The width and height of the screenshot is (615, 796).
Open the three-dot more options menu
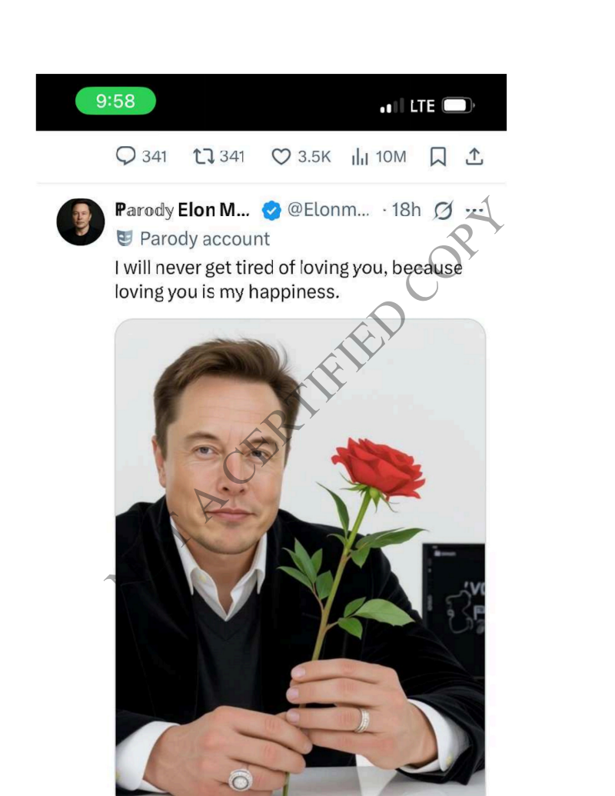pos(474,210)
